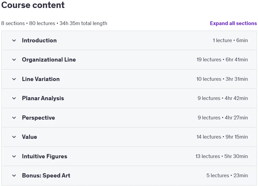
Task: Click the chevron next to Organizational Line
Action: pos(14,60)
